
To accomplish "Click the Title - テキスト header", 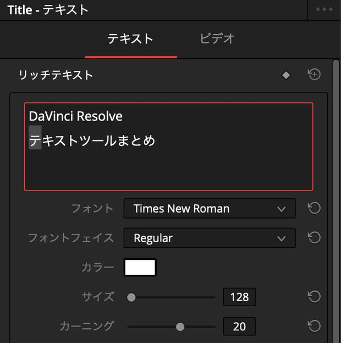I will coord(48,10).
